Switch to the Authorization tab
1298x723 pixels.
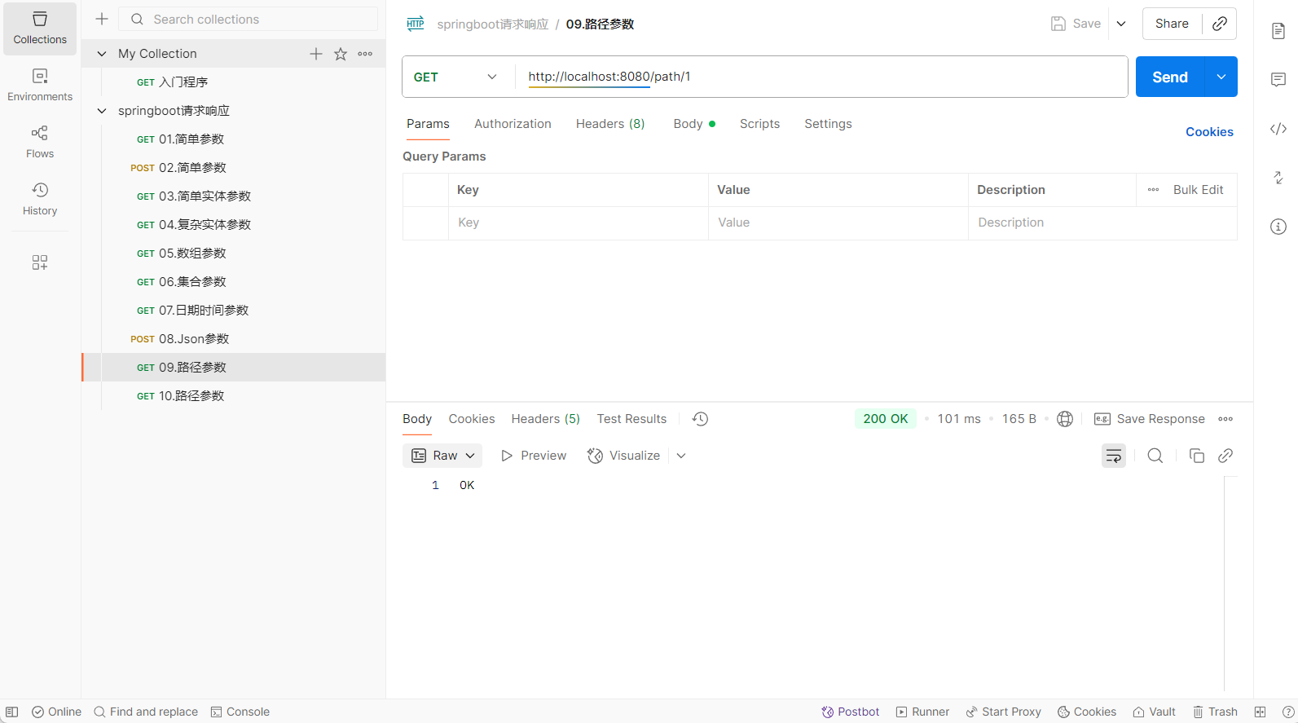tap(513, 124)
